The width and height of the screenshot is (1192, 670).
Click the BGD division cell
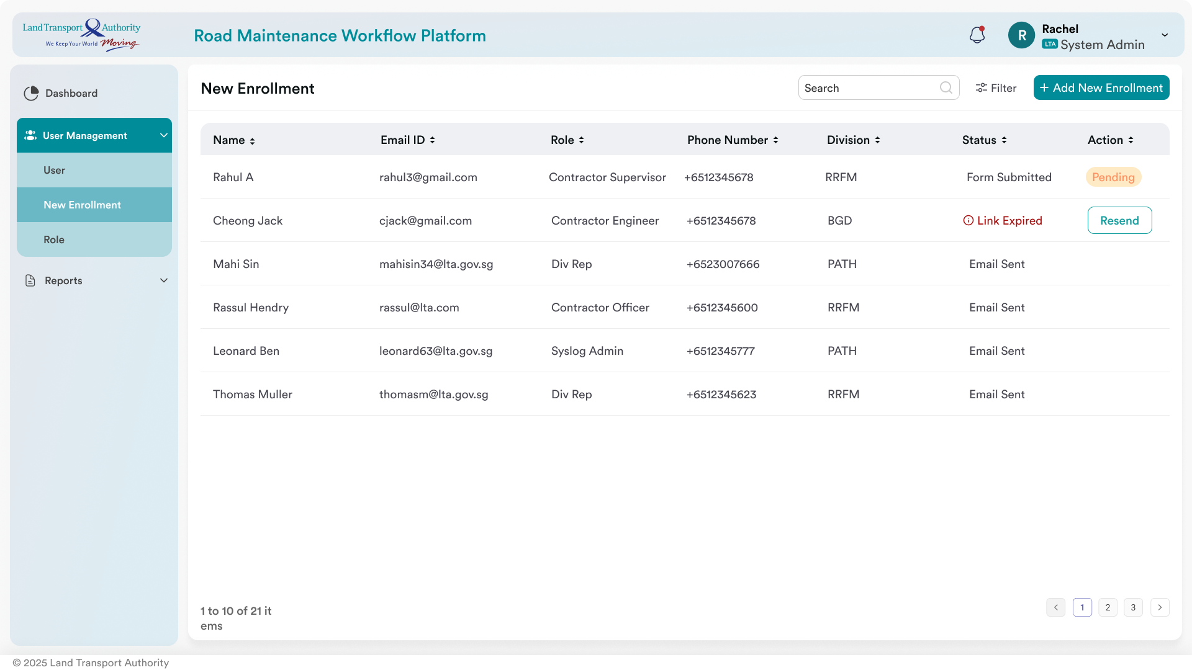pos(839,220)
